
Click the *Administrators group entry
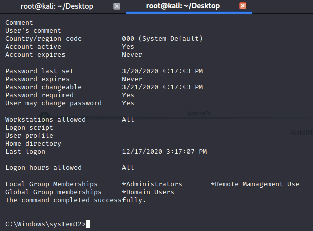(152, 184)
